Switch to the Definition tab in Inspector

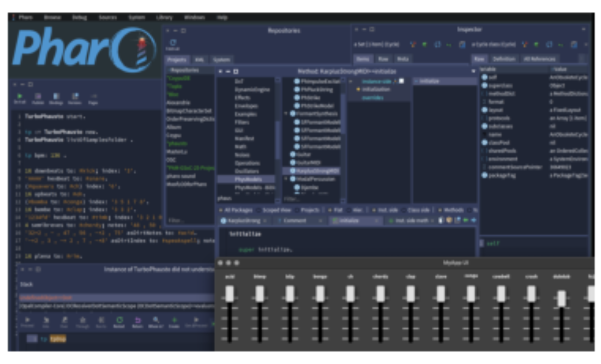(504, 59)
